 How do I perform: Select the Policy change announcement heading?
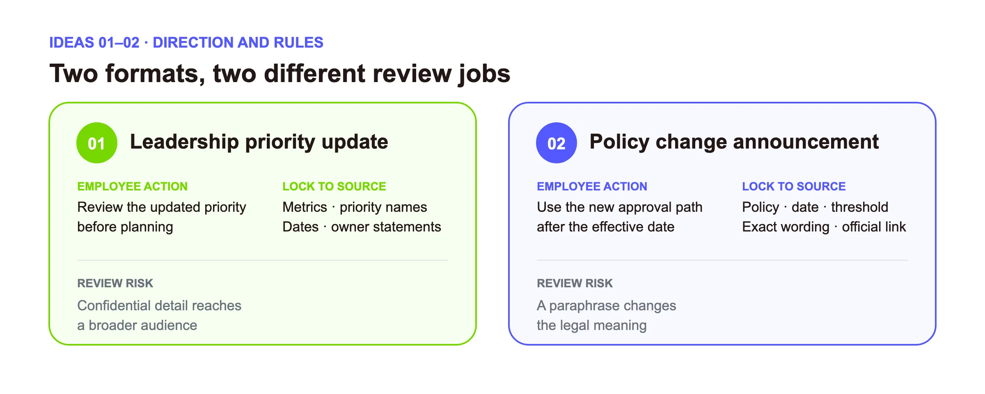(x=734, y=142)
